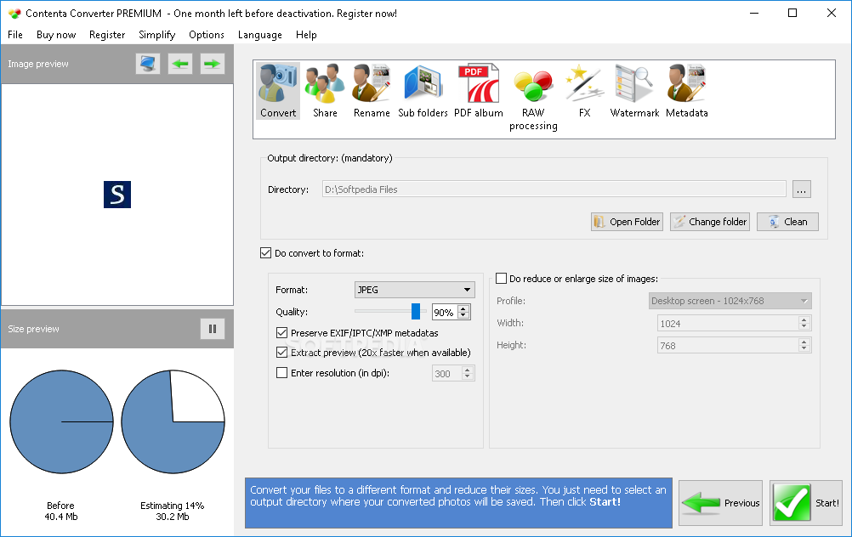Toggle Extract preview checkbox
This screenshot has height=537, width=852.
point(281,353)
